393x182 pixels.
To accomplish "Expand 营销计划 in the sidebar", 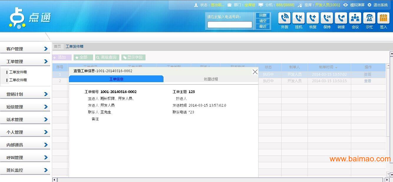I will (25, 94).
